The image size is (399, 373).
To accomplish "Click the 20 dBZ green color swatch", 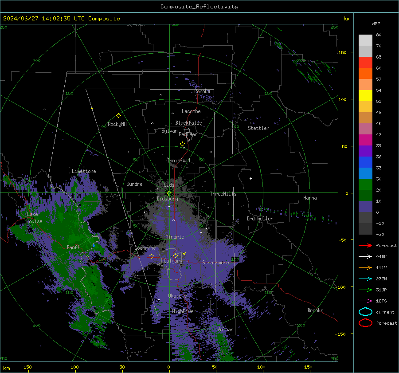I will (x=365, y=185).
